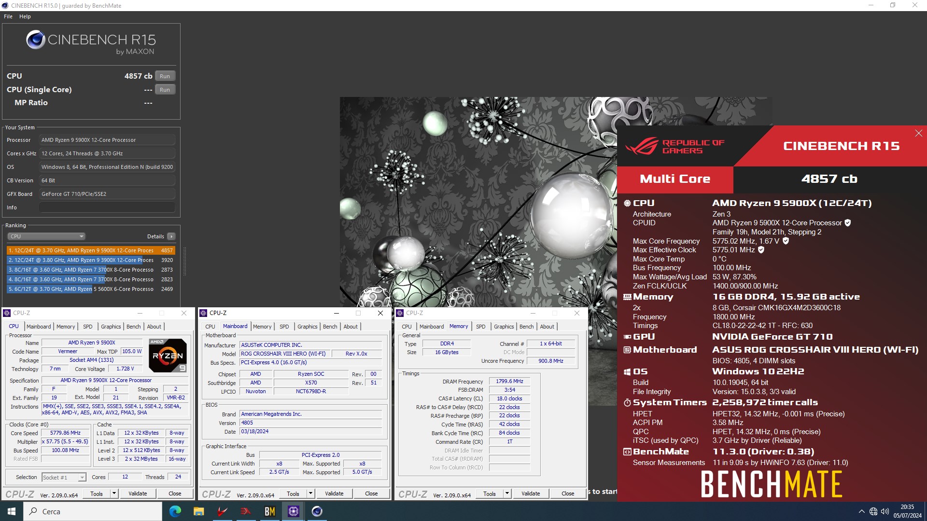Show hidden system tray icons

click(x=861, y=511)
